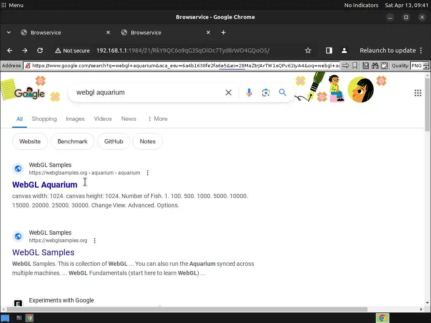Open options menu for the aquarium result

(148, 173)
